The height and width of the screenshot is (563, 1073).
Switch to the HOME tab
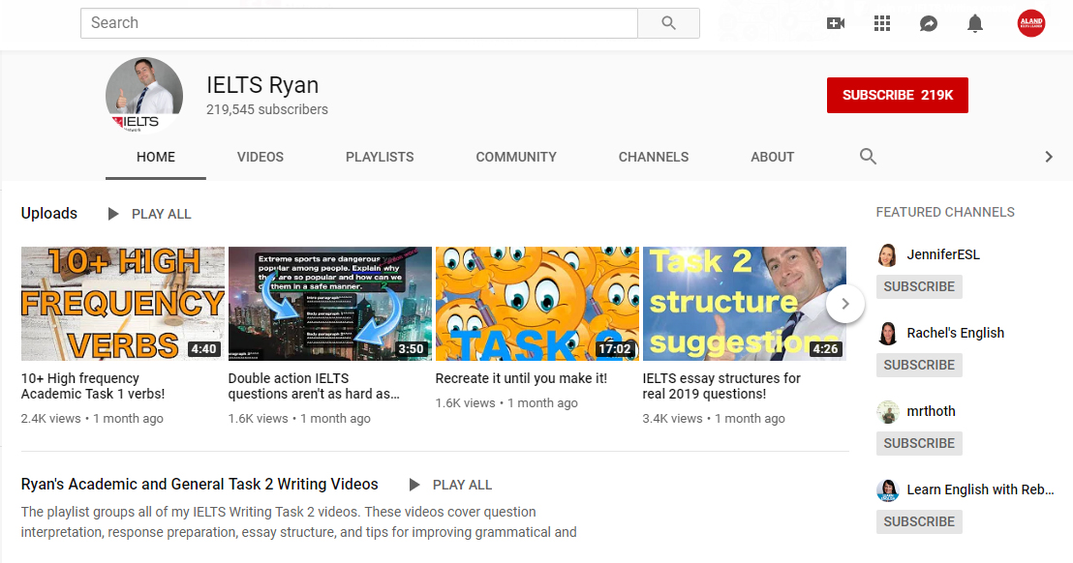click(x=155, y=157)
